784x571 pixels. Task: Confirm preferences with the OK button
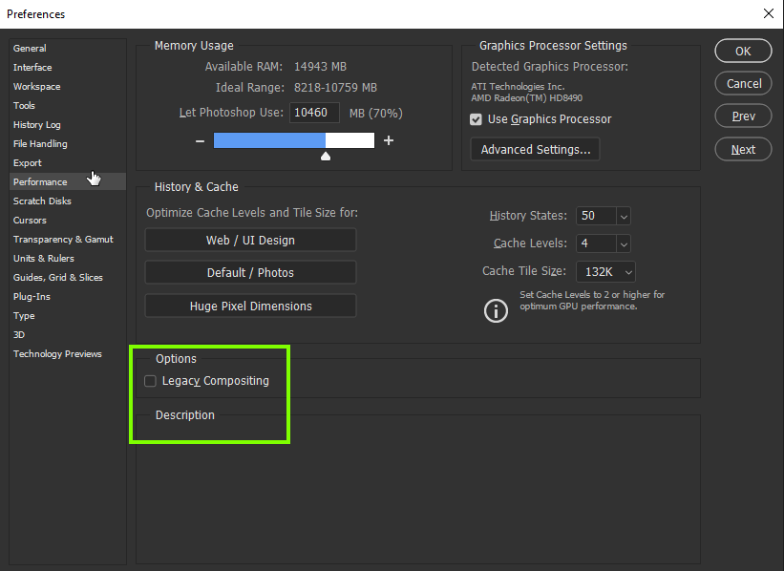[742, 51]
